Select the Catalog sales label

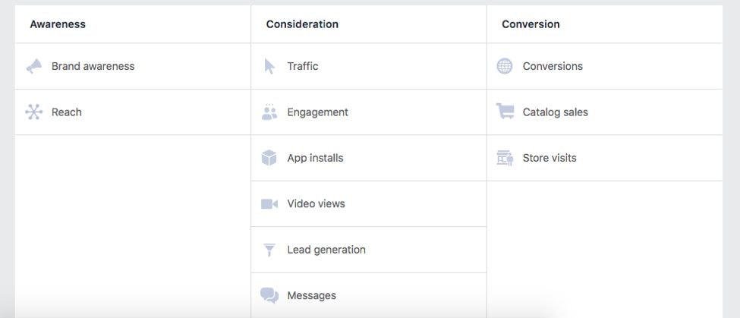point(556,112)
